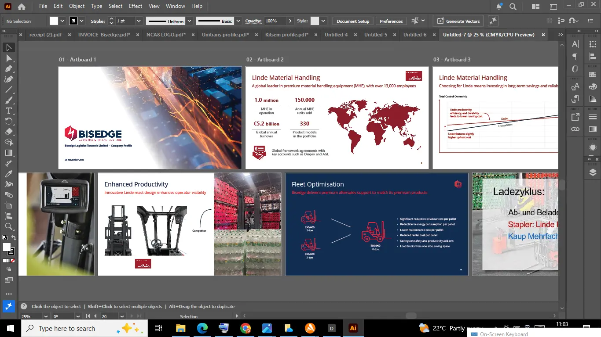The height and width of the screenshot is (337, 601).
Task: Go to Illustrator Home screen
Action: [22, 7]
